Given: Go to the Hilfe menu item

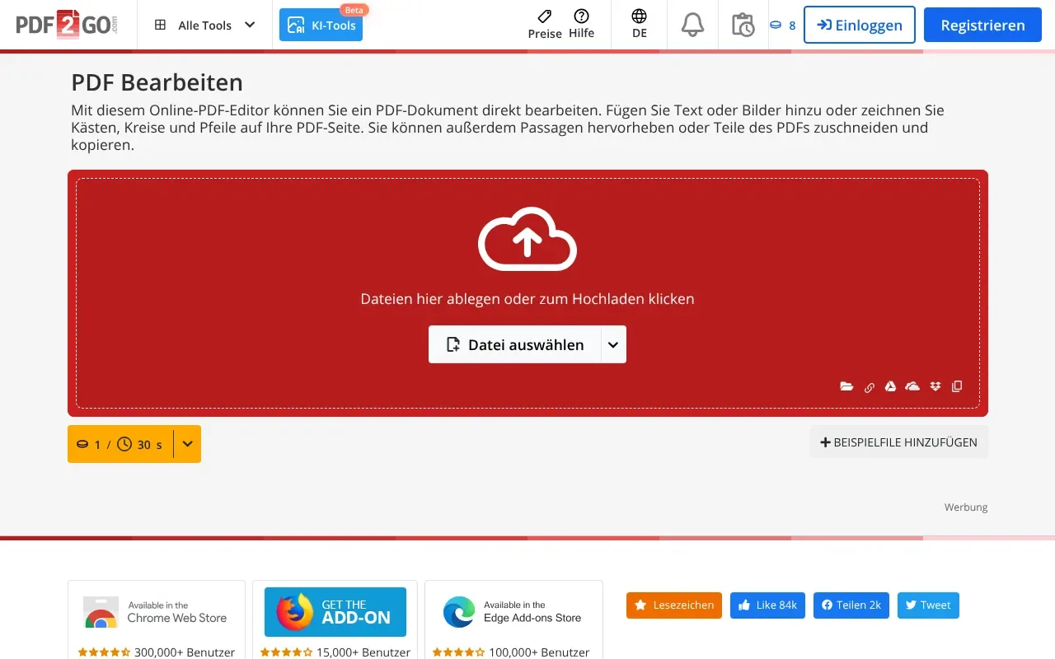Looking at the screenshot, I should tap(581, 24).
